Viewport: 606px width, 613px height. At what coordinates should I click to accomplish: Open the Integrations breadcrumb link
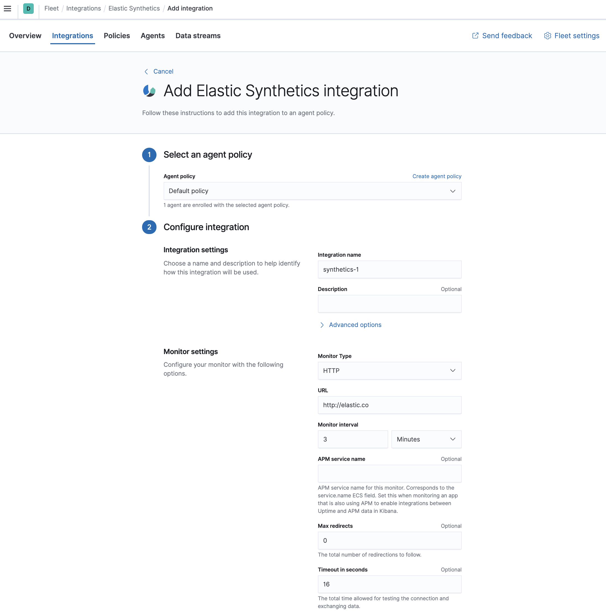click(83, 8)
